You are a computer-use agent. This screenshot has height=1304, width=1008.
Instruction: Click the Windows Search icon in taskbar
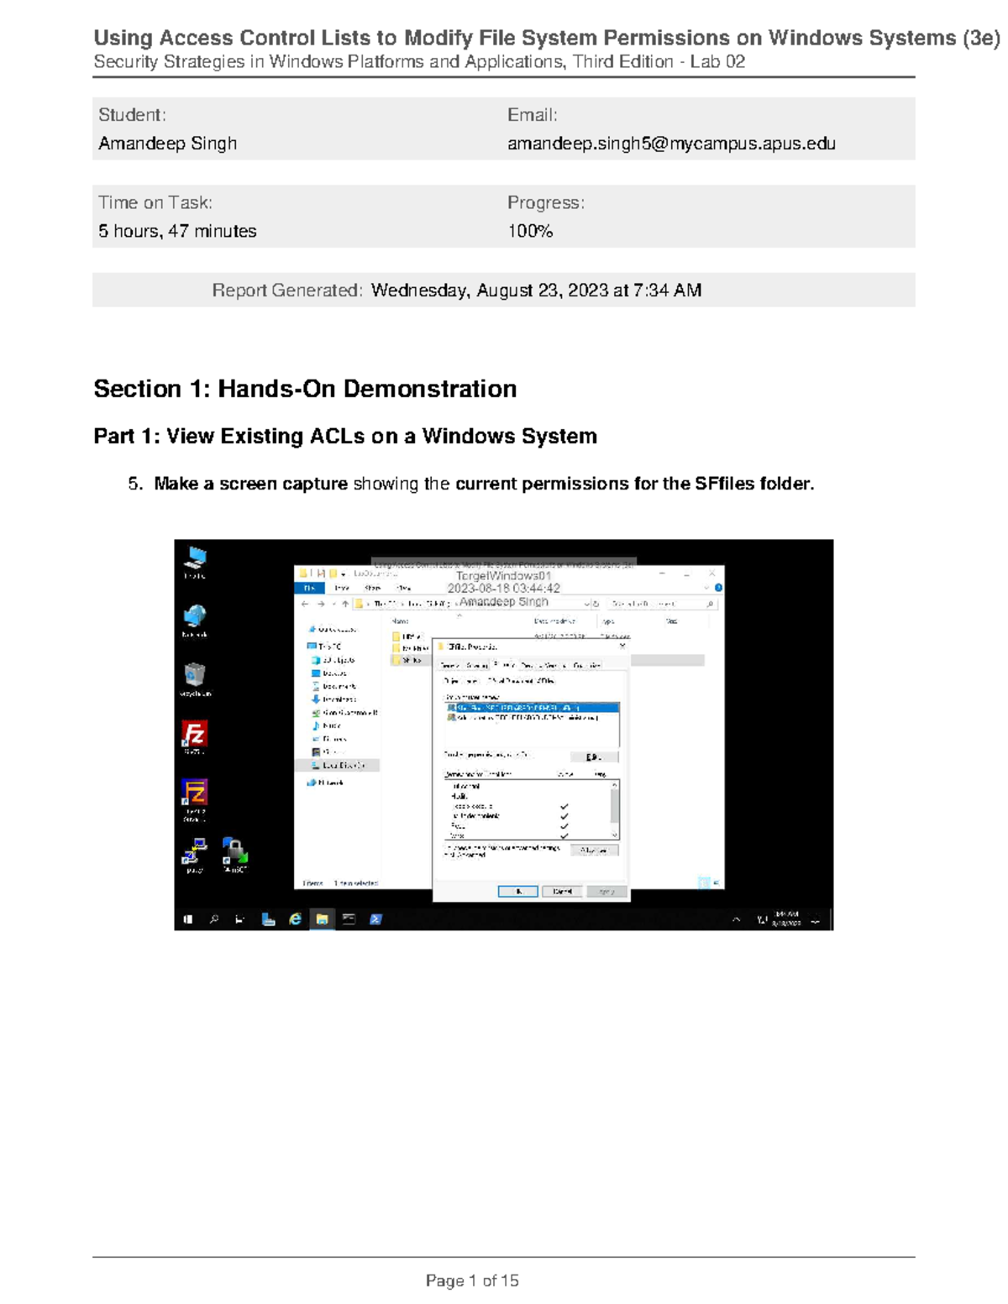point(213,920)
